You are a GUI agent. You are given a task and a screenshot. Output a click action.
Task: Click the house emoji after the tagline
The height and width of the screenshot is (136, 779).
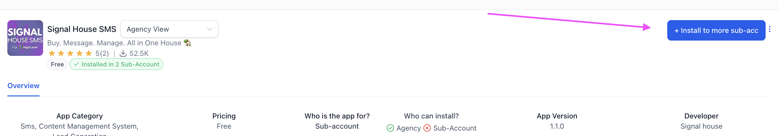(x=187, y=43)
